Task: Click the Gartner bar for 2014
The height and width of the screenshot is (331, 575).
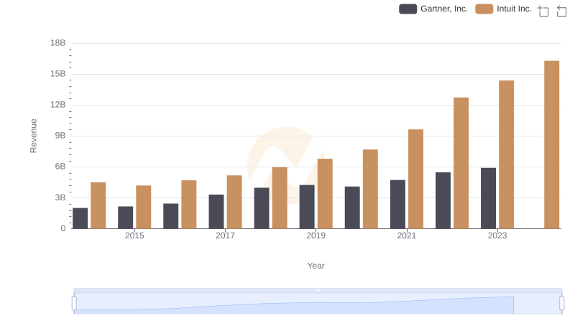Action: (x=80, y=218)
